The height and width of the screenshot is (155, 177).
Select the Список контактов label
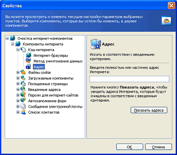pyautogui.click(x=44, y=112)
